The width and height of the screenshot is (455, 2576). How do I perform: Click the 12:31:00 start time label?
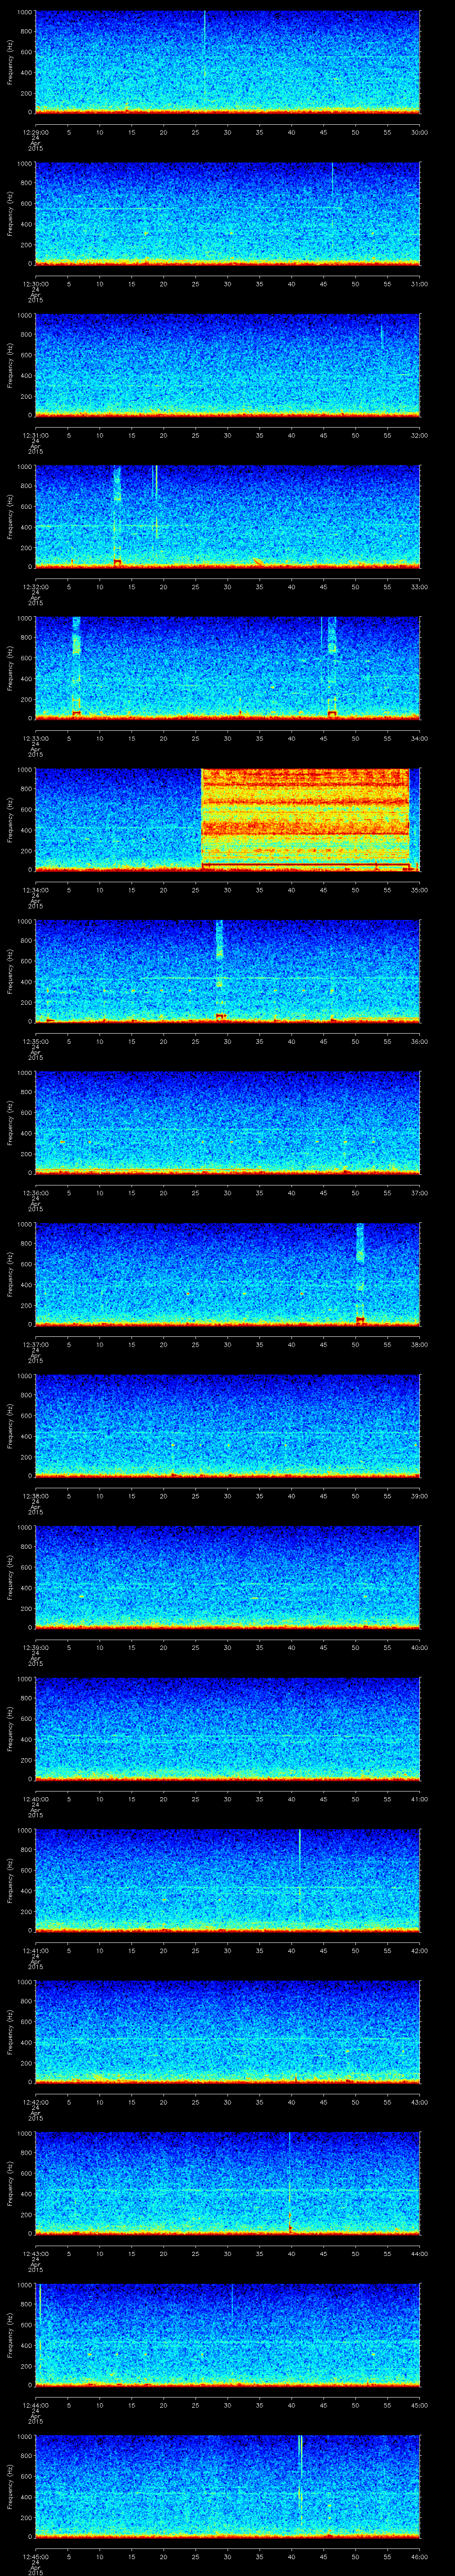[x=35, y=435]
